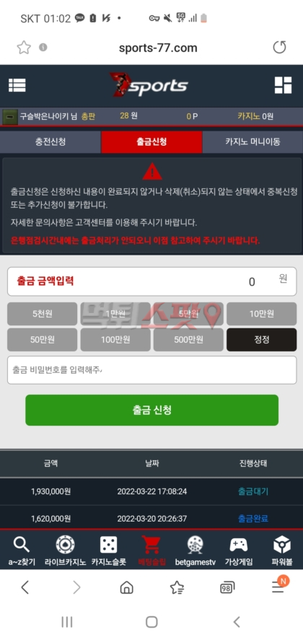303x640 pixels.
Task: Open 파워볼 cube icon
Action: point(282,545)
